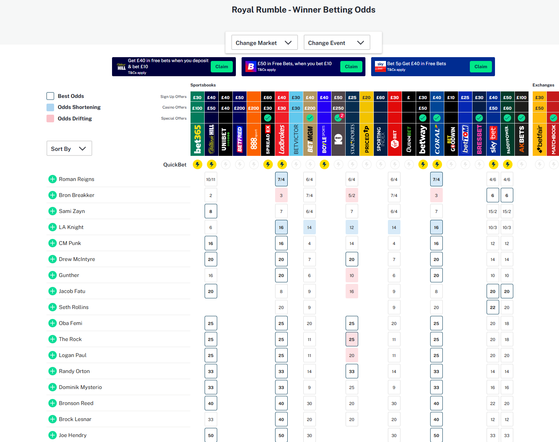Click 888sport £200 casino offer
Viewport: 559px width, 442px height.
tap(254, 108)
